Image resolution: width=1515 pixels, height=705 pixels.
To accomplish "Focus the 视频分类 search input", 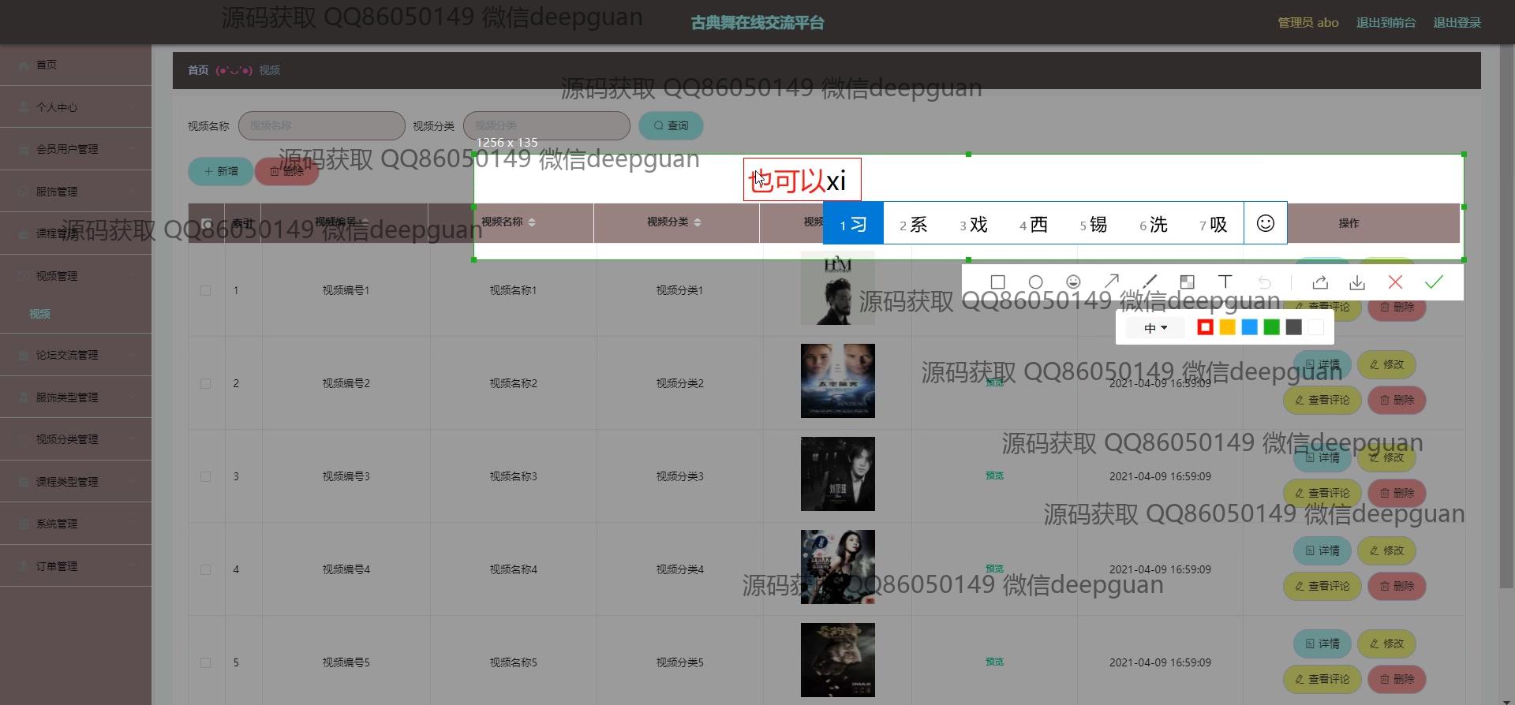I will pos(547,125).
